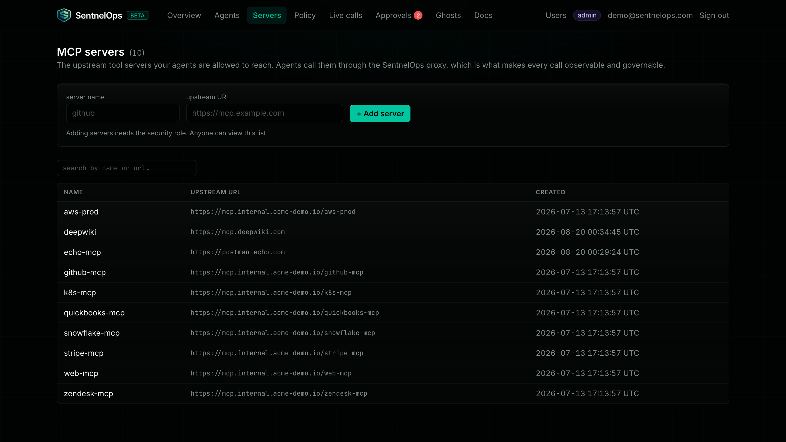Open the Agents section
The width and height of the screenshot is (786, 442).
[x=227, y=15]
